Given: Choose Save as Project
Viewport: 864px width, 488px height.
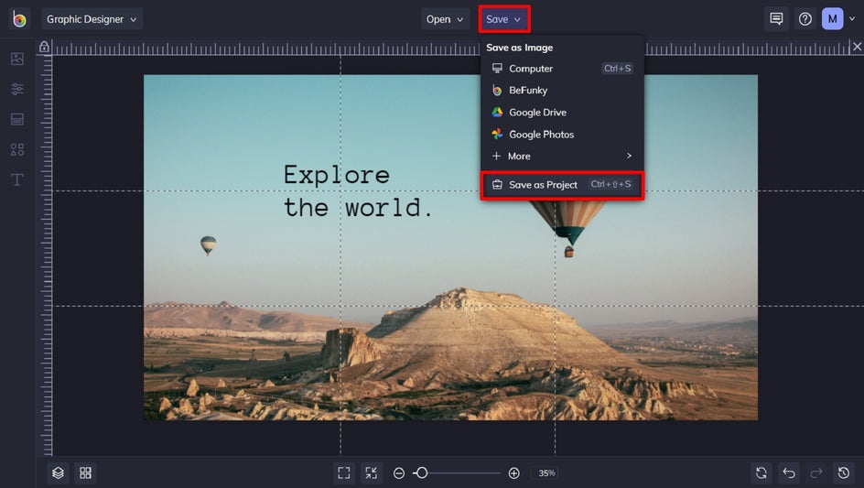Looking at the screenshot, I should click(x=562, y=185).
